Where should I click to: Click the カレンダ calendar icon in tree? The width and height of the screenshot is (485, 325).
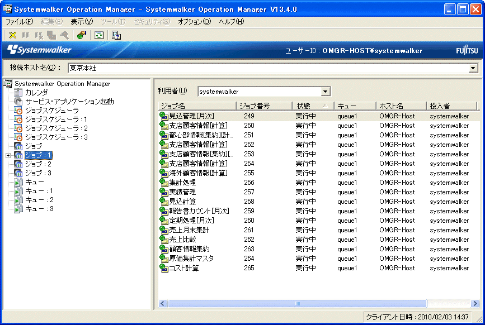tap(18, 92)
